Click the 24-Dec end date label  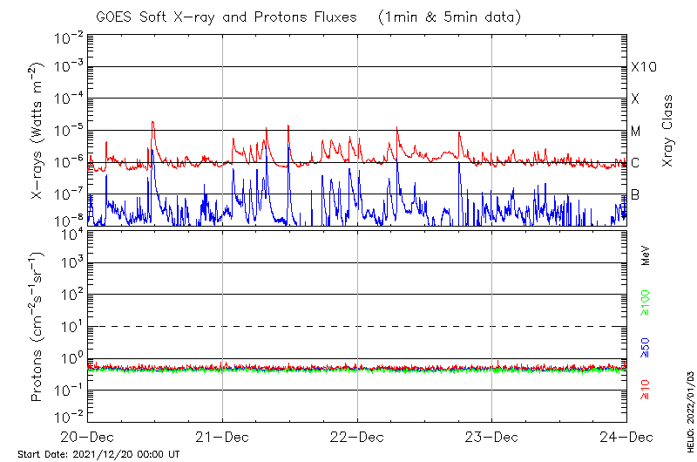coord(626,435)
